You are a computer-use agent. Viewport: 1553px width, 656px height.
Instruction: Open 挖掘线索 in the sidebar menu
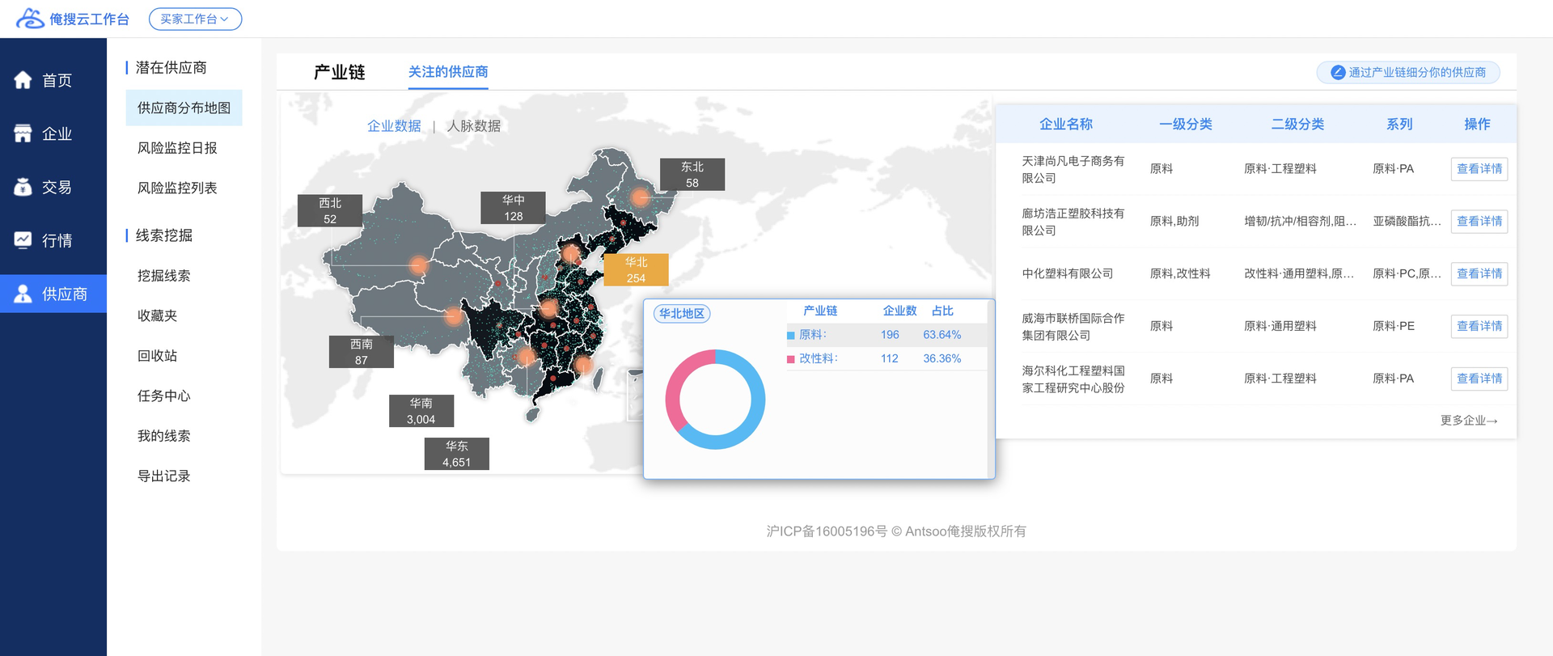click(164, 276)
